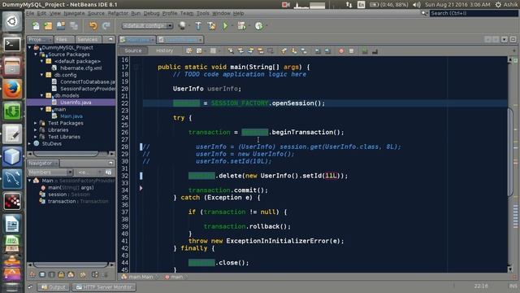The height and width of the screenshot is (293, 520).
Task: Toggle Show Inner Classes filter in Navigator
Action: coord(71,274)
